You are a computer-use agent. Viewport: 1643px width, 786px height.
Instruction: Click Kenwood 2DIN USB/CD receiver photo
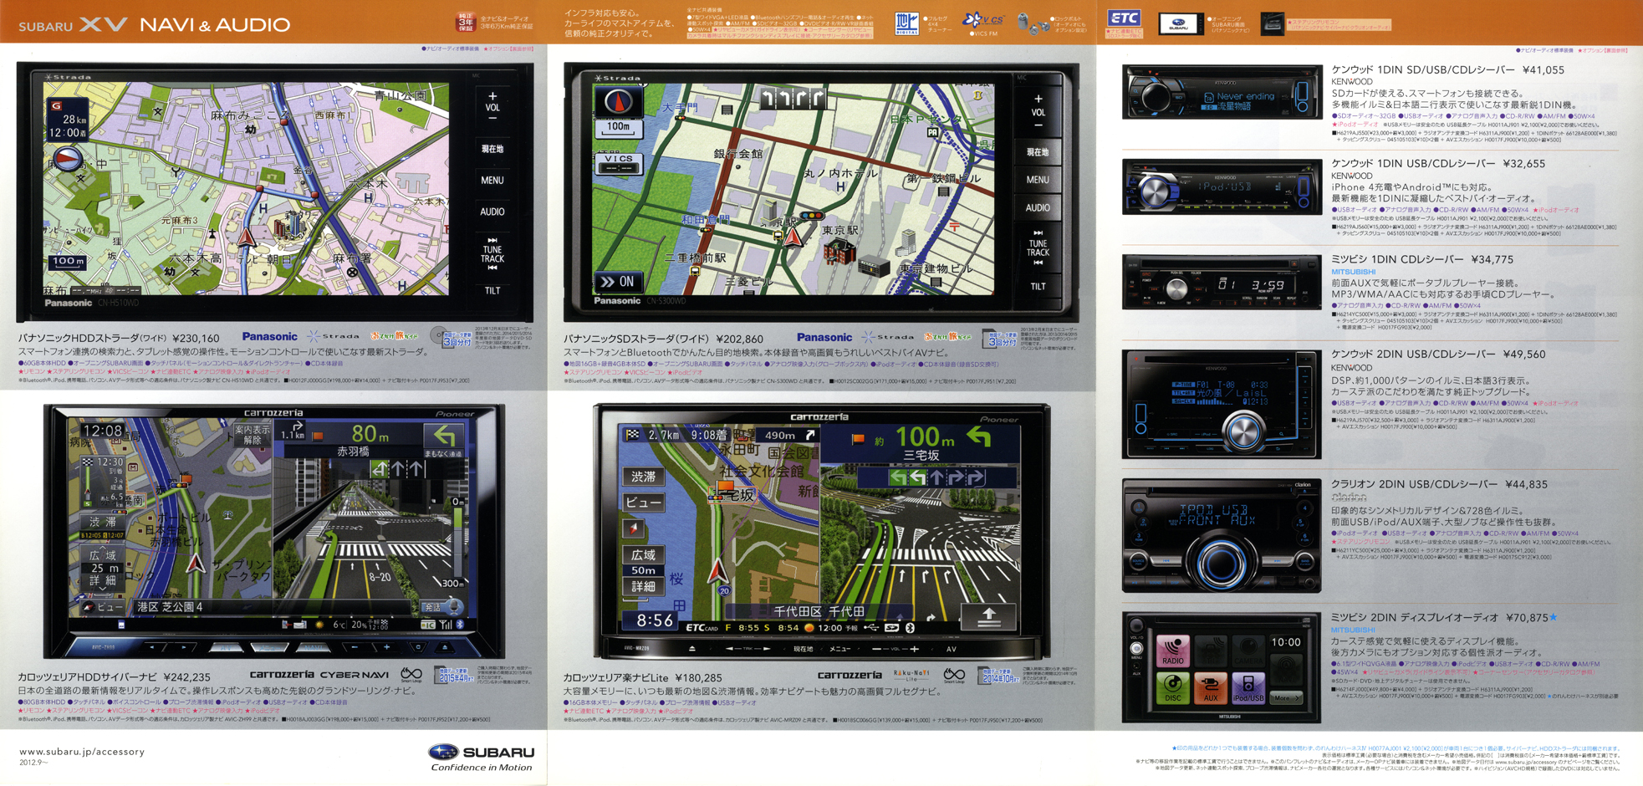pos(1222,405)
